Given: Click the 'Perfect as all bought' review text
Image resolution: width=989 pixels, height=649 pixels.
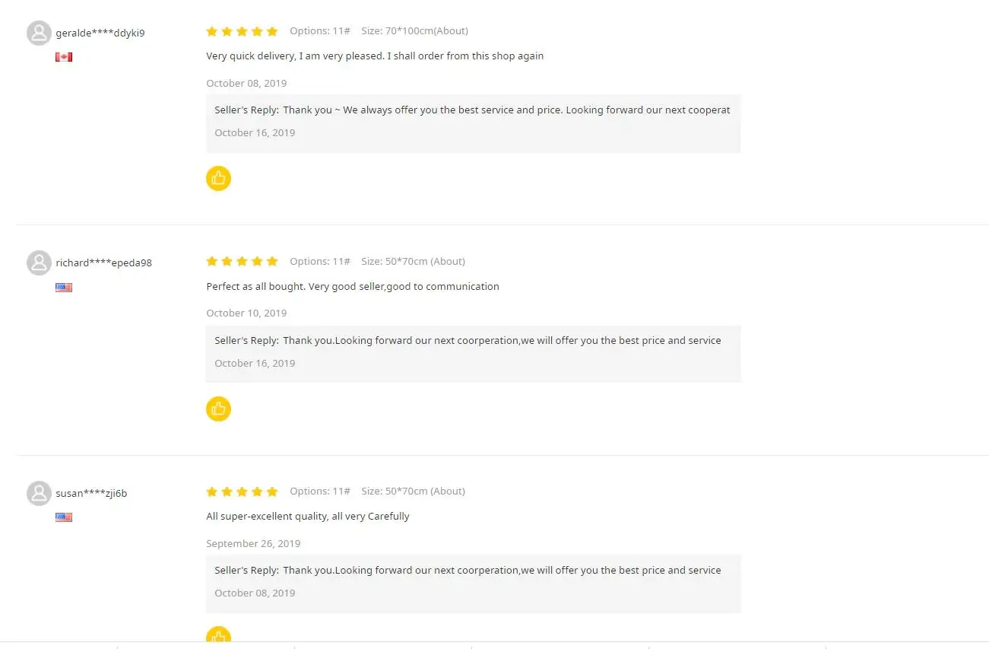Looking at the screenshot, I should coord(353,286).
